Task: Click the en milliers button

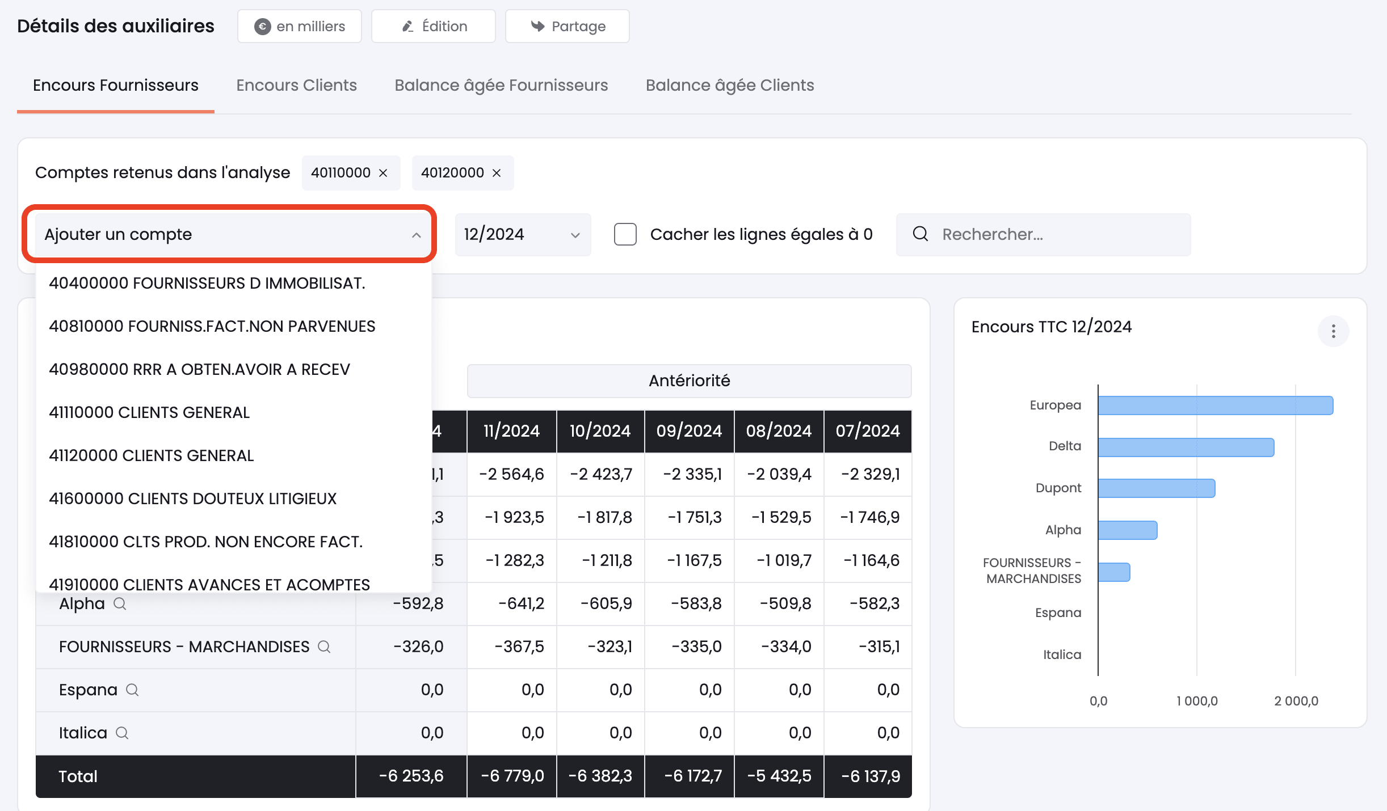Action: 300,26
